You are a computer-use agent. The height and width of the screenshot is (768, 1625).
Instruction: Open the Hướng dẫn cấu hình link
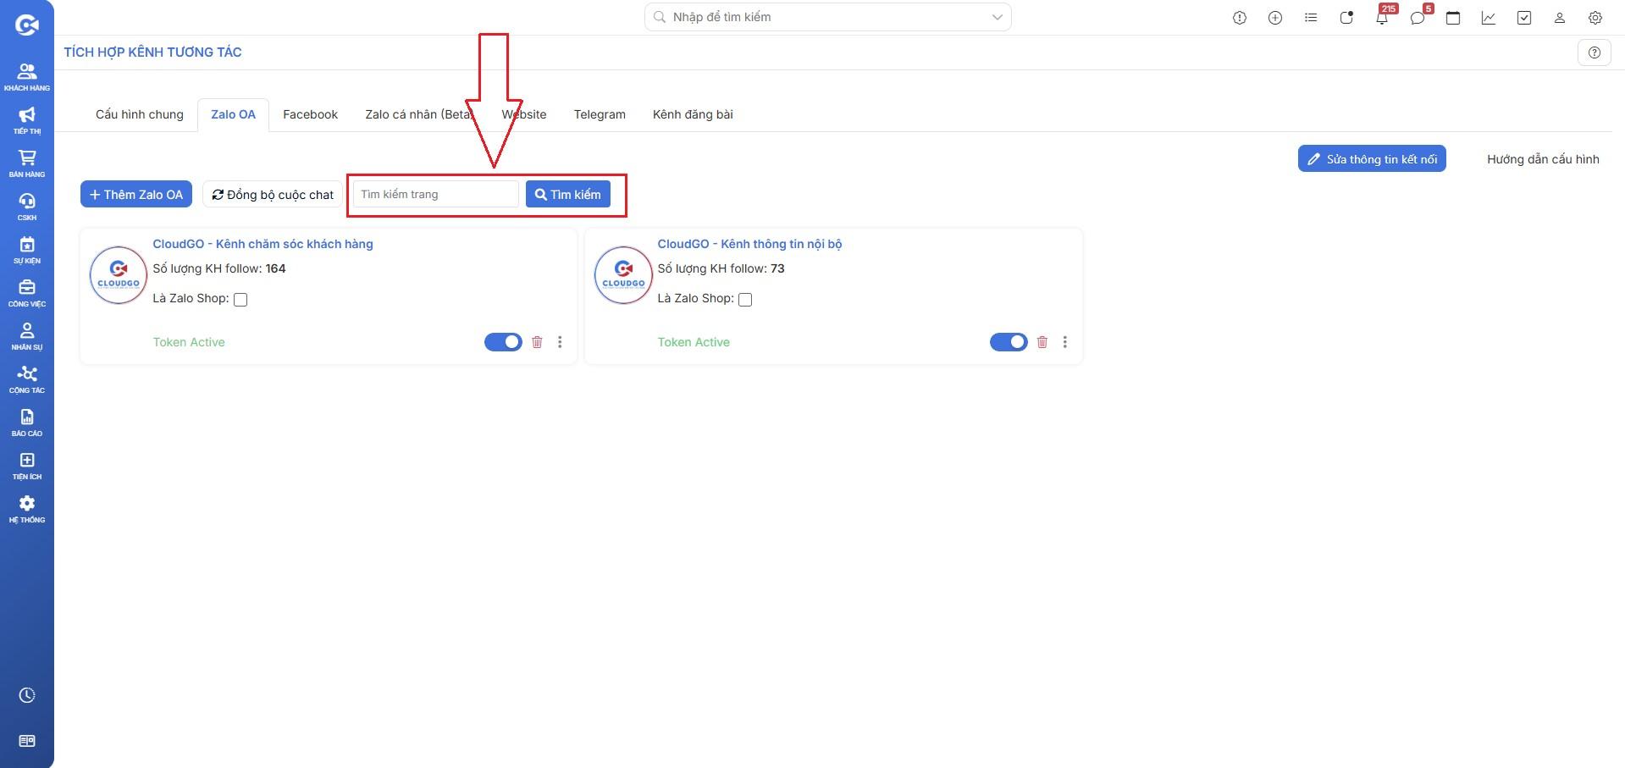pos(1543,159)
